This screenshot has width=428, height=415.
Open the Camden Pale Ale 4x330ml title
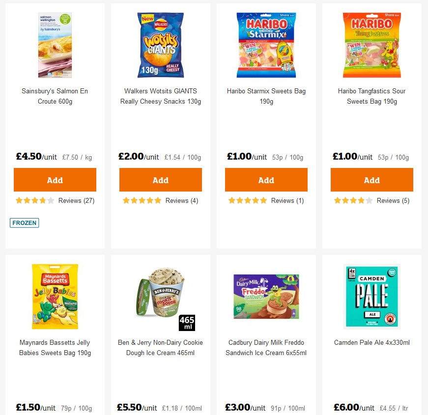click(371, 342)
